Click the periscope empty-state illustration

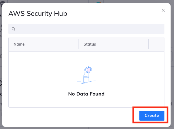coord(87,75)
